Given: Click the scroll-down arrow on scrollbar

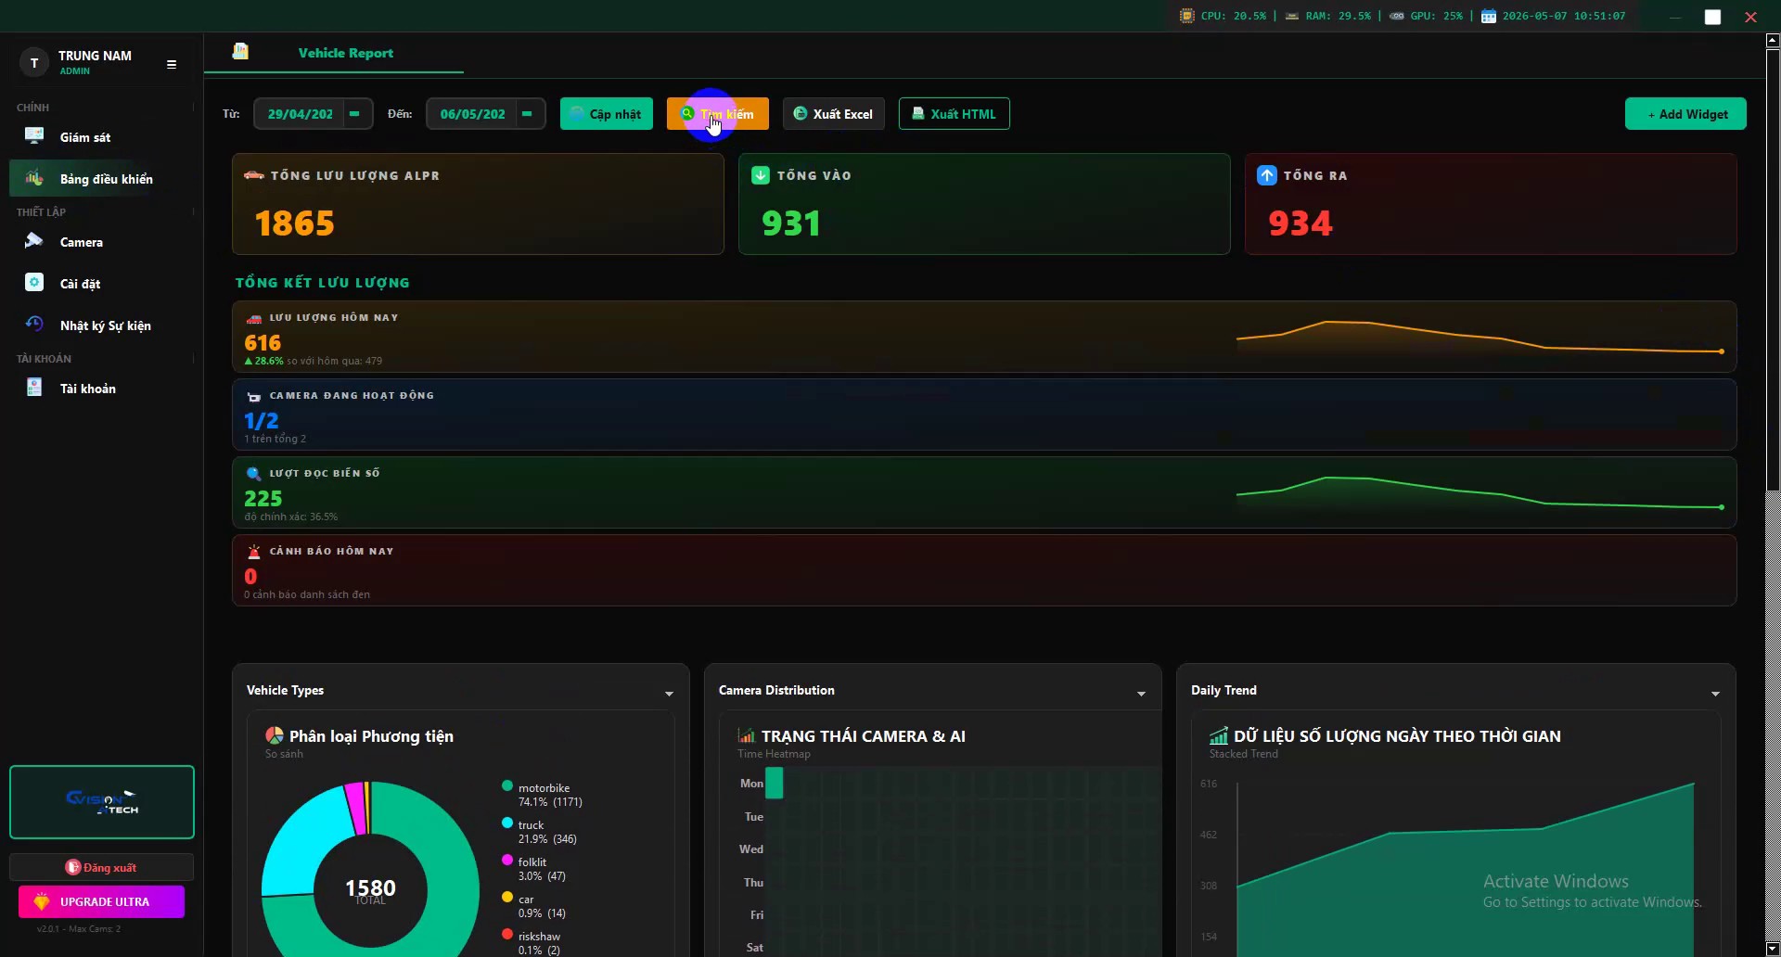Looking at the screenshot, I should click(x=1773, y=948).
